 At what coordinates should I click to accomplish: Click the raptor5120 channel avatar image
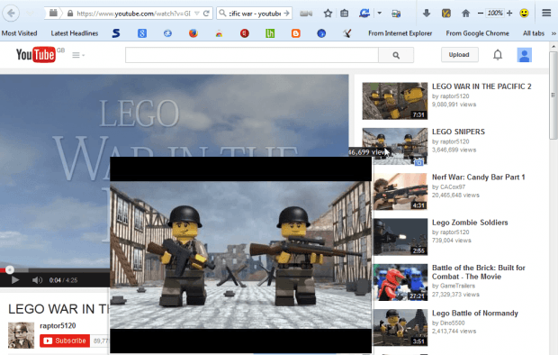pyautogui.click(x=21, y=335)
